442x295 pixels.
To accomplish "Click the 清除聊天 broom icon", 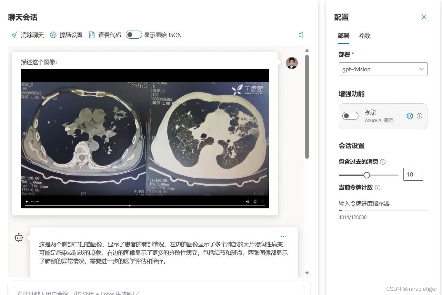I will point(14,35).
